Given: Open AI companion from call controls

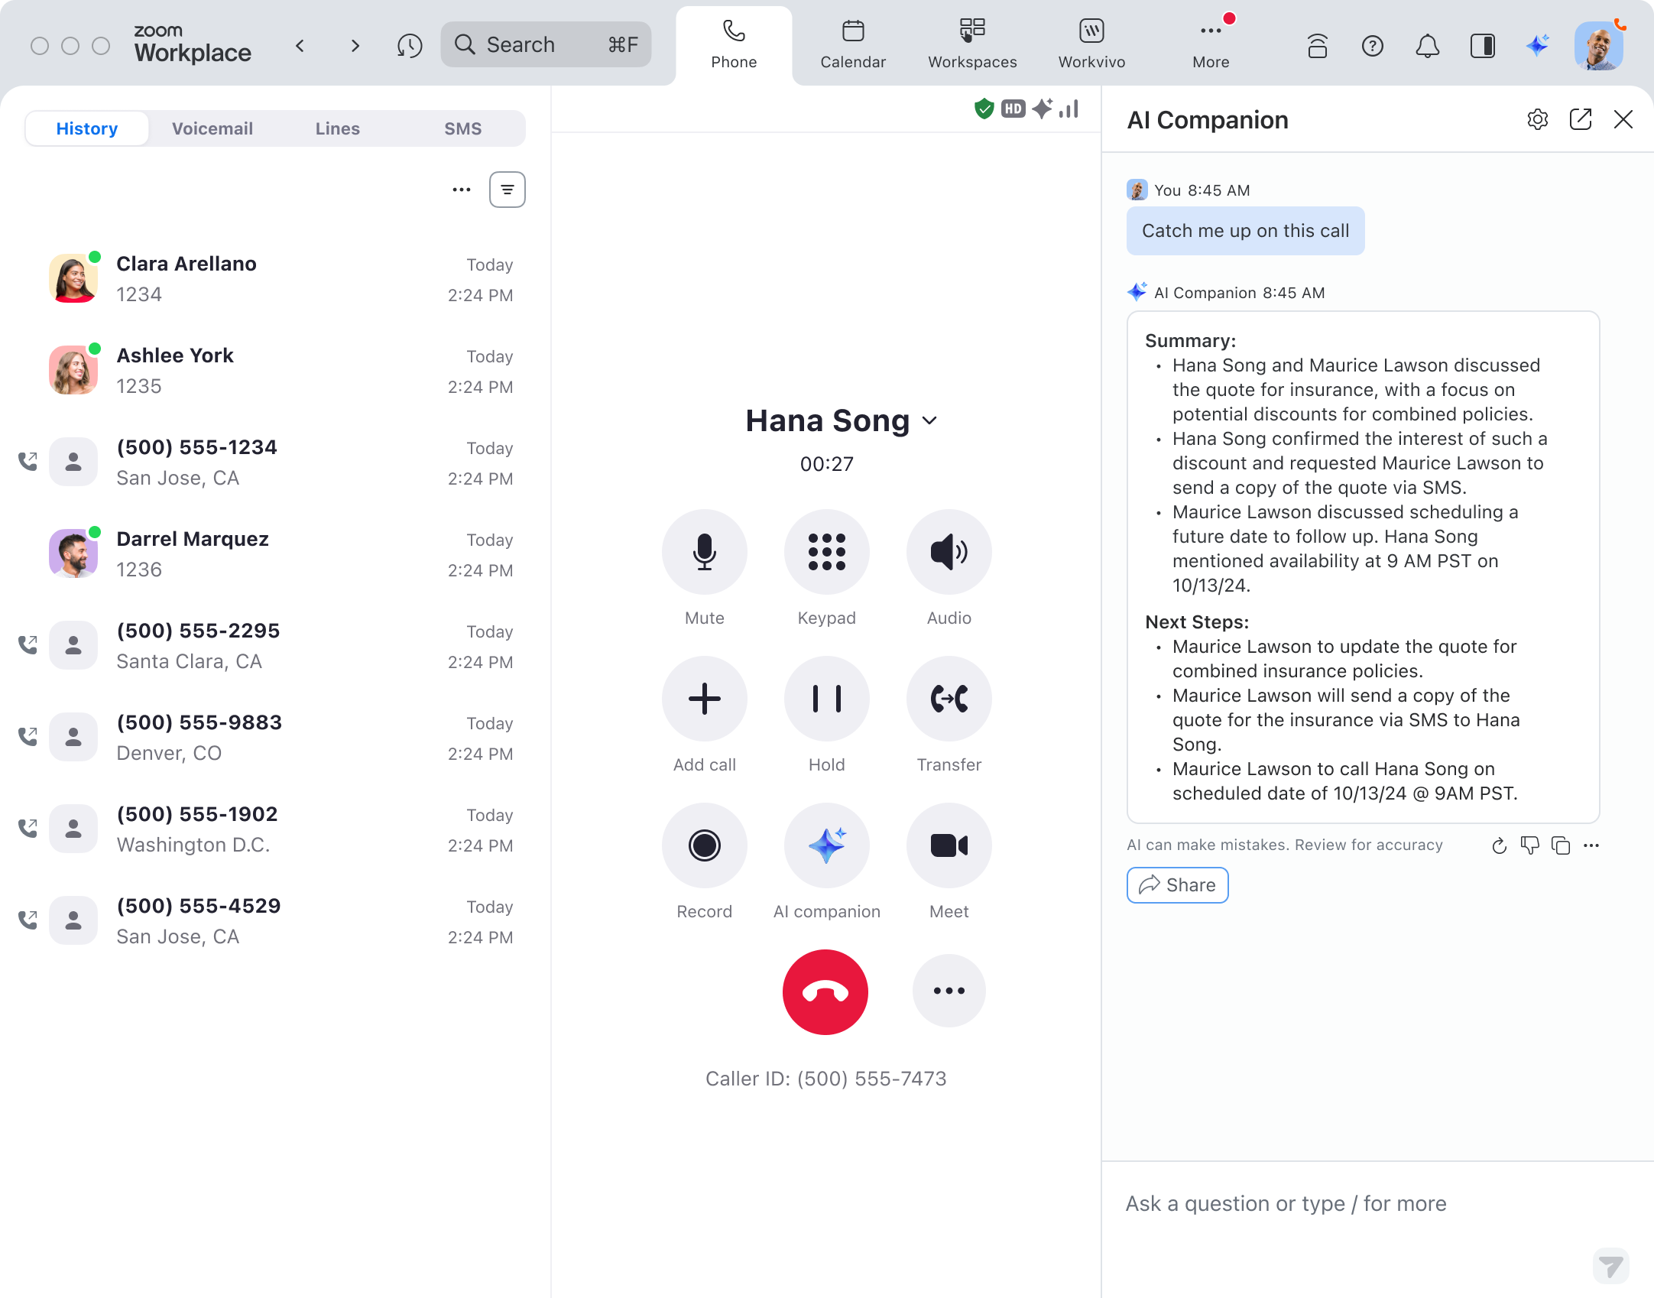Looking at the screenshot, I should 826,845.
